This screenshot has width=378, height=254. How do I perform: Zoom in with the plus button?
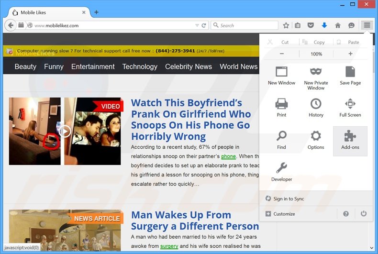(350, 54)
